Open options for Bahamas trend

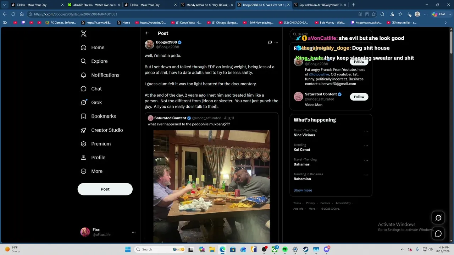366,160
